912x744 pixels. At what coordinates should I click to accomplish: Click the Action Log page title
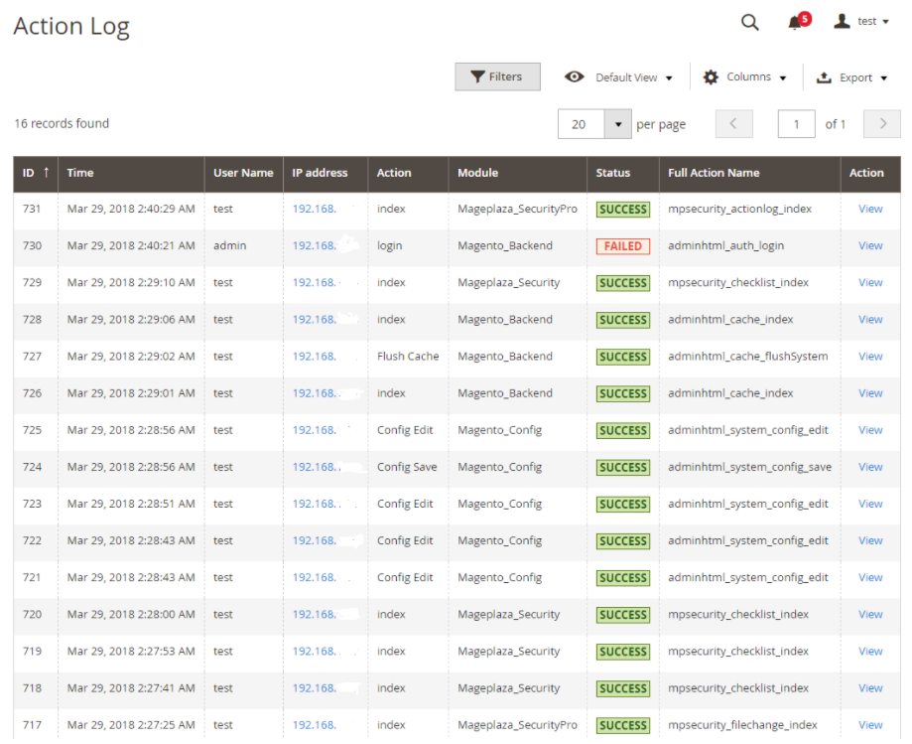(x=71, y=26)
